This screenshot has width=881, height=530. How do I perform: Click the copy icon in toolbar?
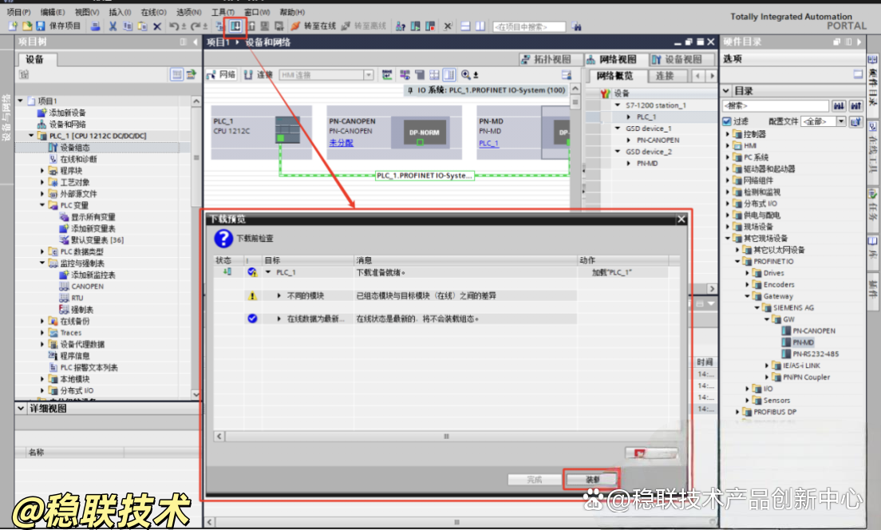128,26
